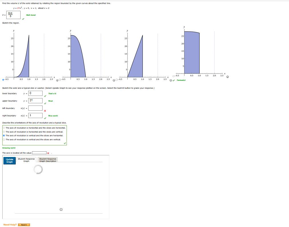Click the volume answer box showing 81π/5
This screenshot has width=289, height=227.
tap(13, 15)
